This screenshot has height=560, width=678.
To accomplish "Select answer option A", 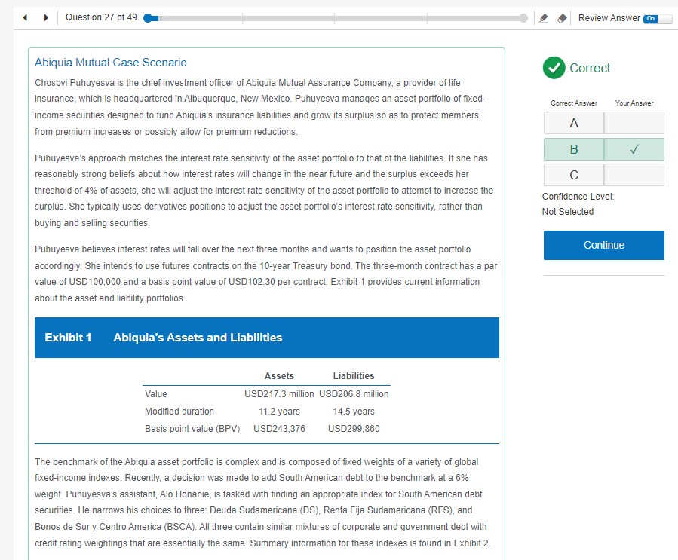I will point(574,123).
